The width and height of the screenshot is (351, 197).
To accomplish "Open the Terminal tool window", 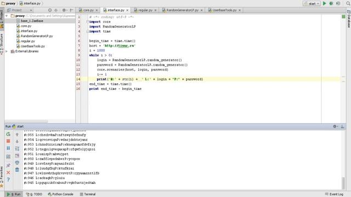I will tap(88, 194).
